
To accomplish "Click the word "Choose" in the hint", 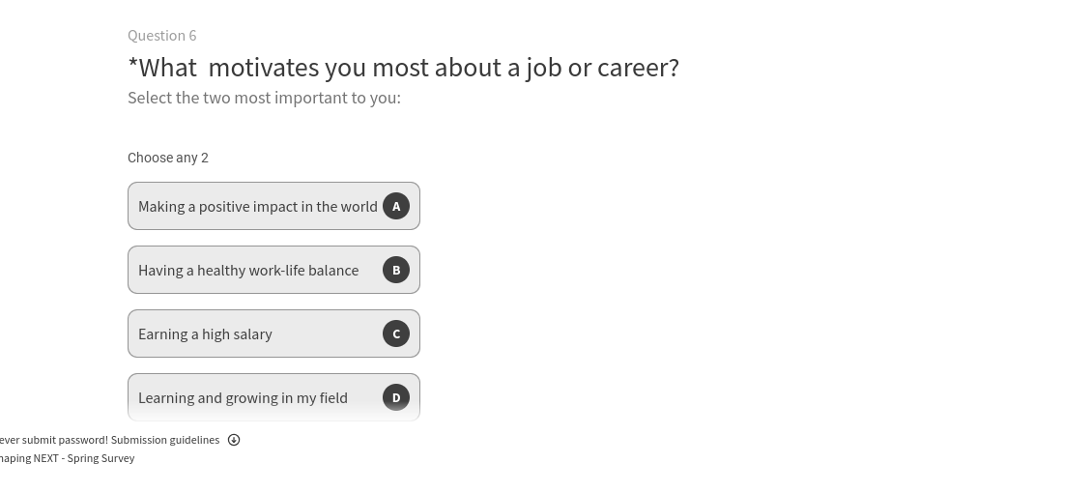I will coord(150,158).
